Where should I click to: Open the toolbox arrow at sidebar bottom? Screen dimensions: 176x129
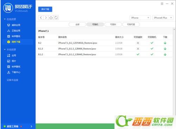[x=31, y=127]
